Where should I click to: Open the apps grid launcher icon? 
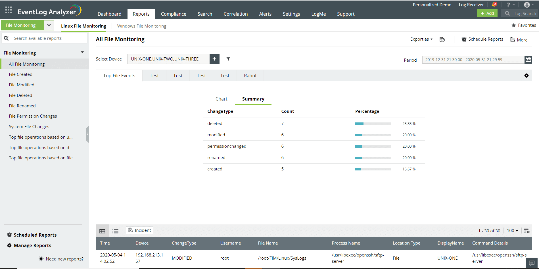click(9, 10)
